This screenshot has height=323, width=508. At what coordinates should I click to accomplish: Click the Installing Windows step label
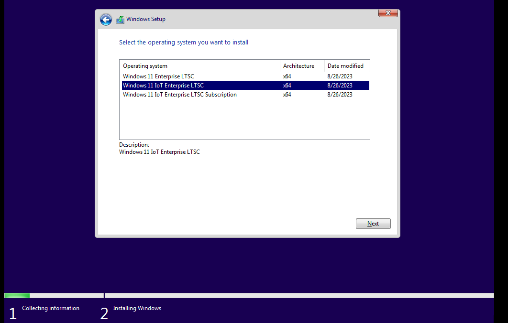pyautogui.click(x=137, y=308)
